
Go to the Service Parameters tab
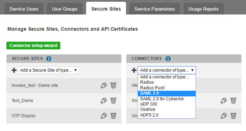point(155,9)
